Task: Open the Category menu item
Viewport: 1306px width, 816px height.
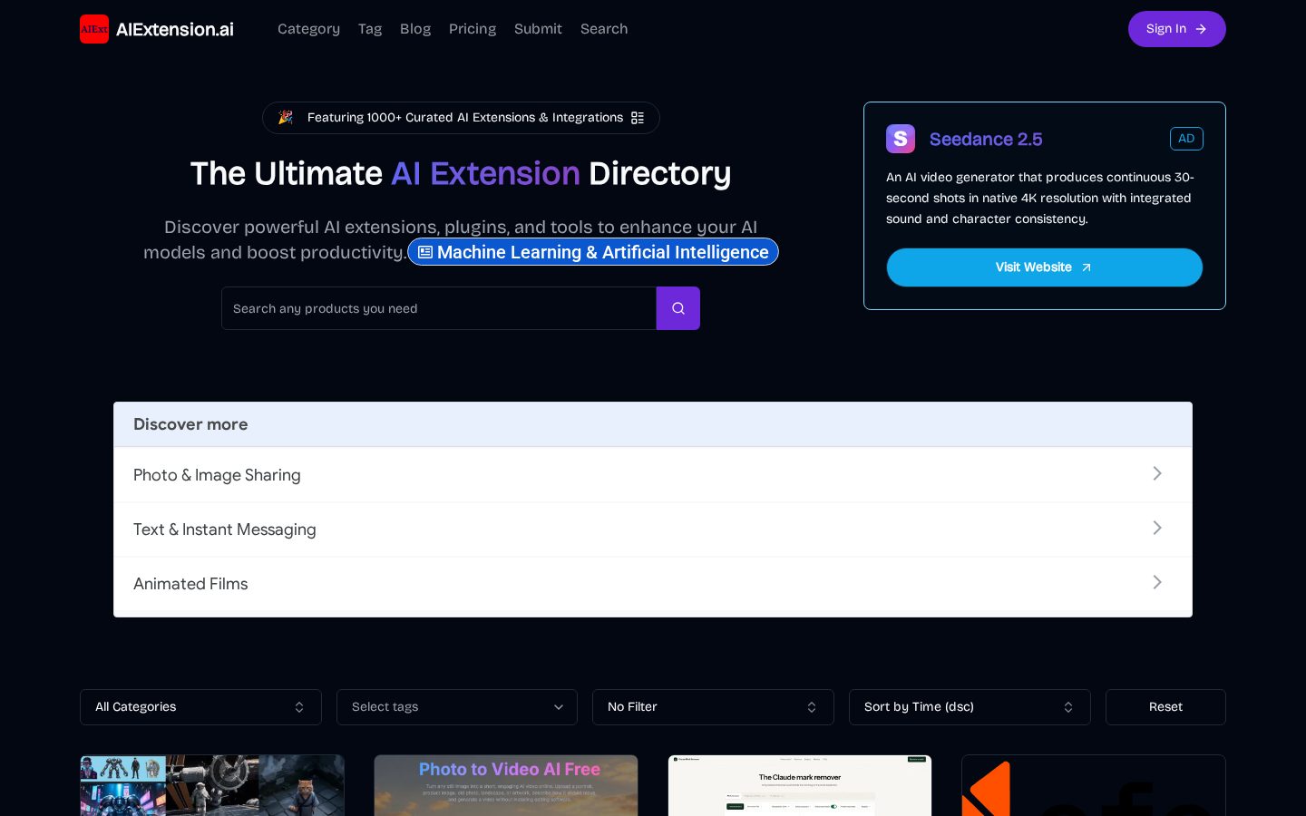Action: click(308, 29)
